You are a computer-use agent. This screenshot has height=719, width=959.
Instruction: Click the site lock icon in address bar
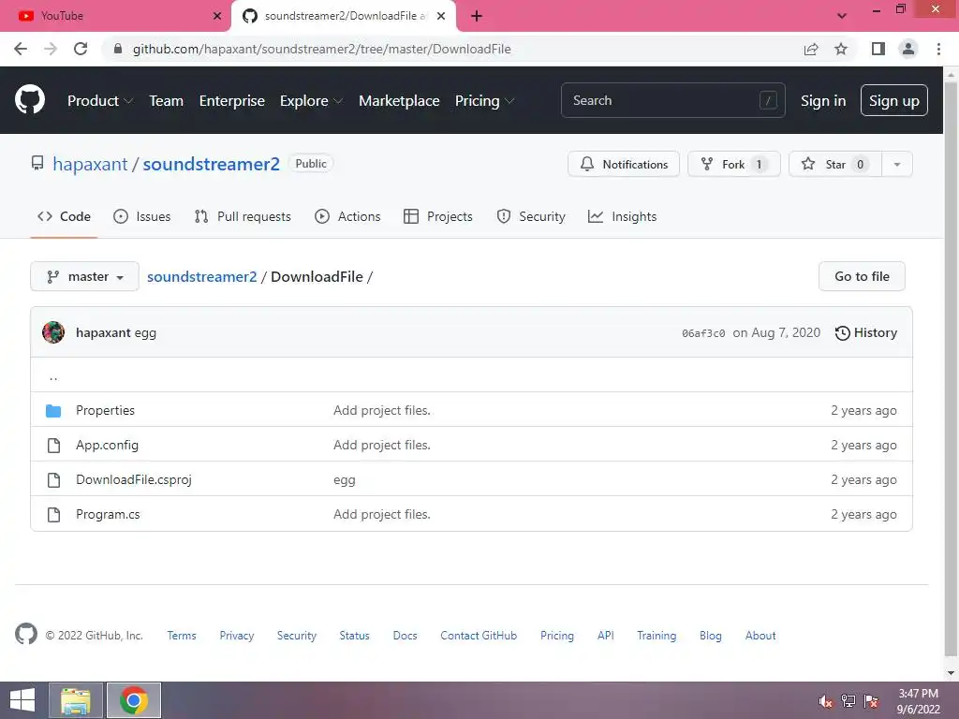pos(118,49)
